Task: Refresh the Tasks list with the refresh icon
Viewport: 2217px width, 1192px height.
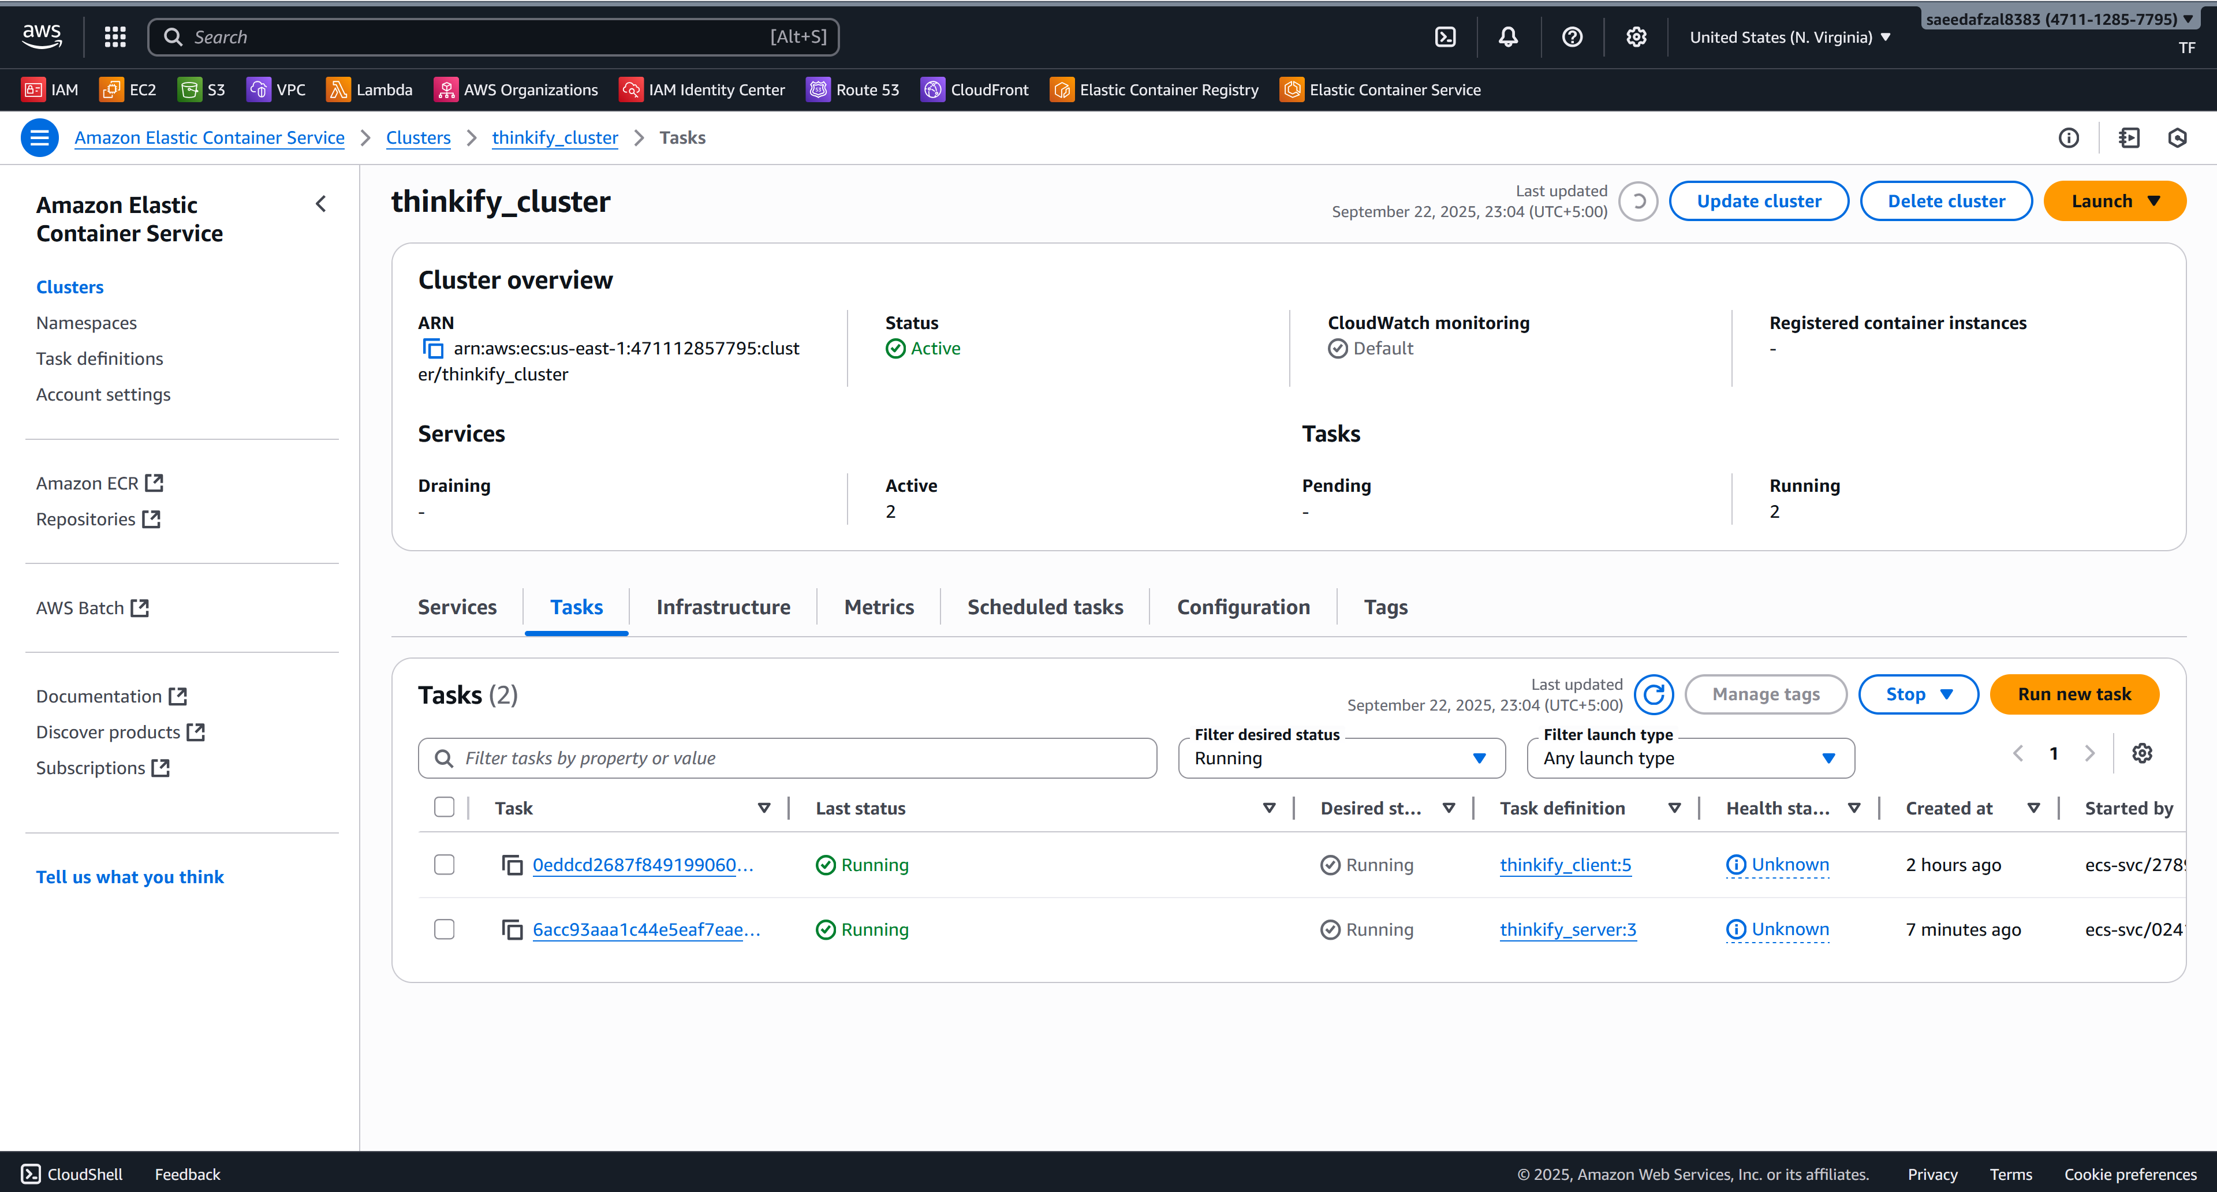Action: [x=1654, y=694]
